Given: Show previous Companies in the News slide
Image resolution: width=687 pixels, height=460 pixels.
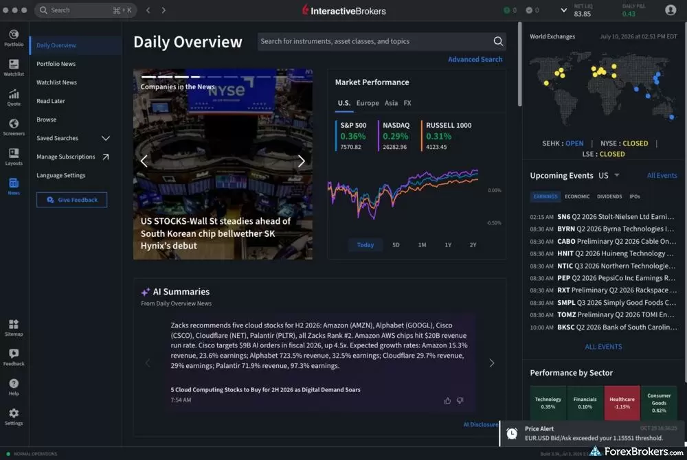Looking at the screenshot, I should pos(144,161).
